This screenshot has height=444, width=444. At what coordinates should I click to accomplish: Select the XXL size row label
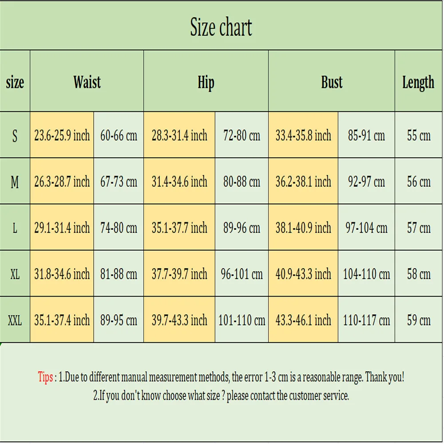coord(15,320)
